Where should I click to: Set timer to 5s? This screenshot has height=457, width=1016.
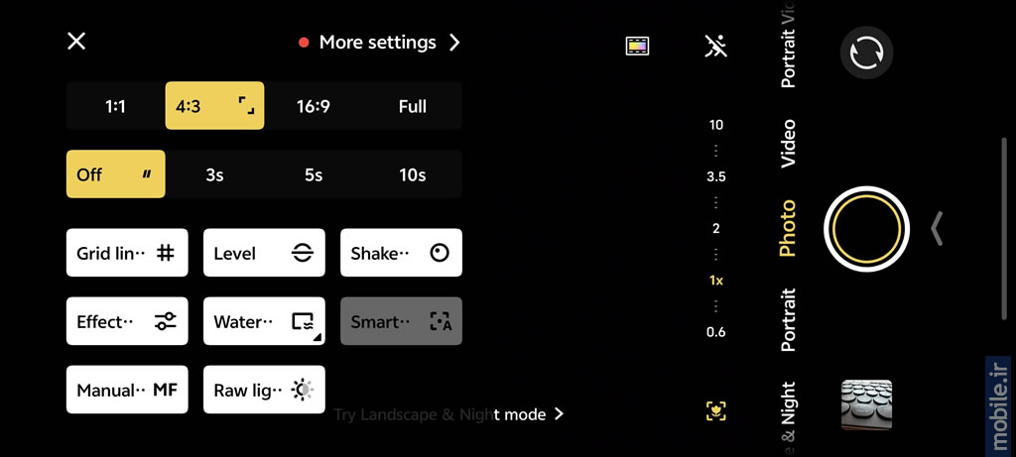314,174
